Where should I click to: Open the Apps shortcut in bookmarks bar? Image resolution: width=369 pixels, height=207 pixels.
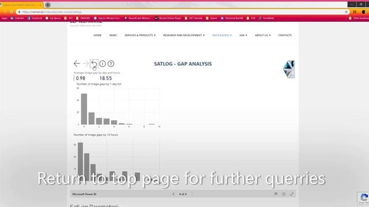click(x=4, y=18)
